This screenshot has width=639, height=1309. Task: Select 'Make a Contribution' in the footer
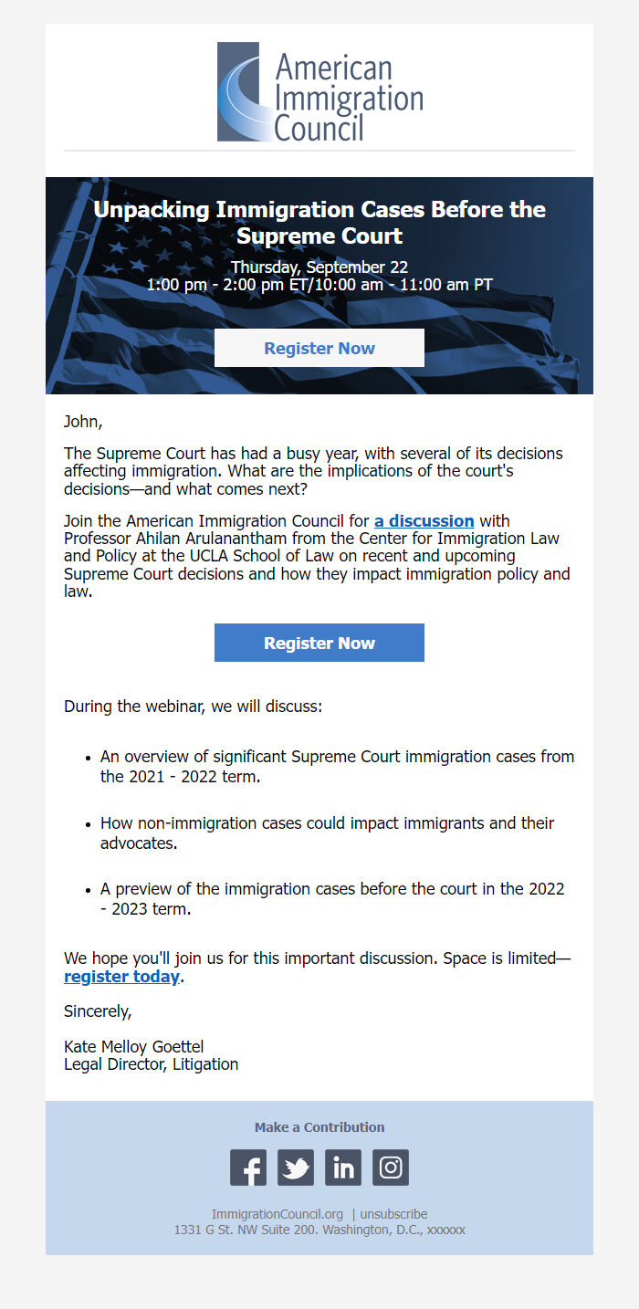pos(319,1126)
